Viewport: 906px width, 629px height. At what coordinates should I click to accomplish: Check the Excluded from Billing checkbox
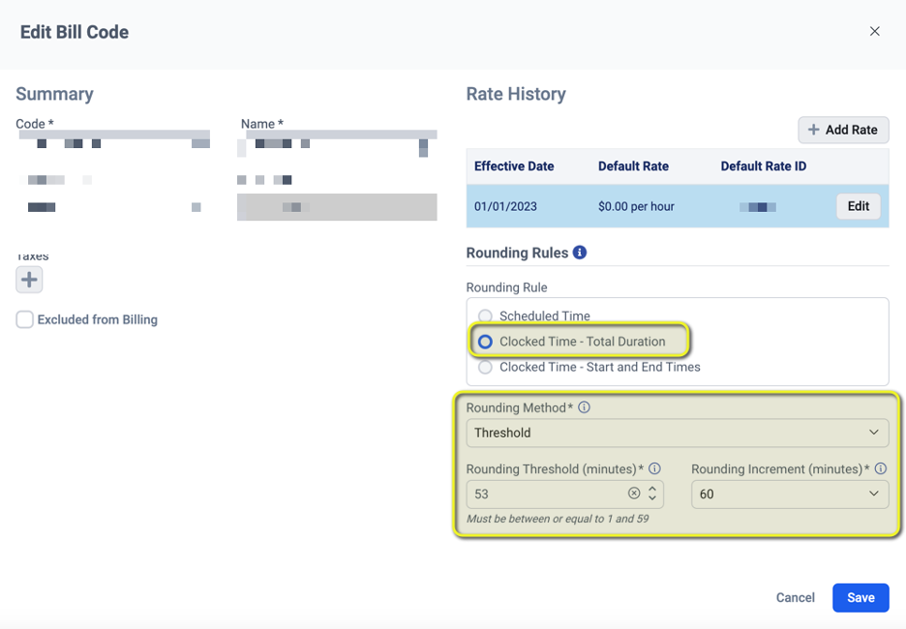click(24, 319)
